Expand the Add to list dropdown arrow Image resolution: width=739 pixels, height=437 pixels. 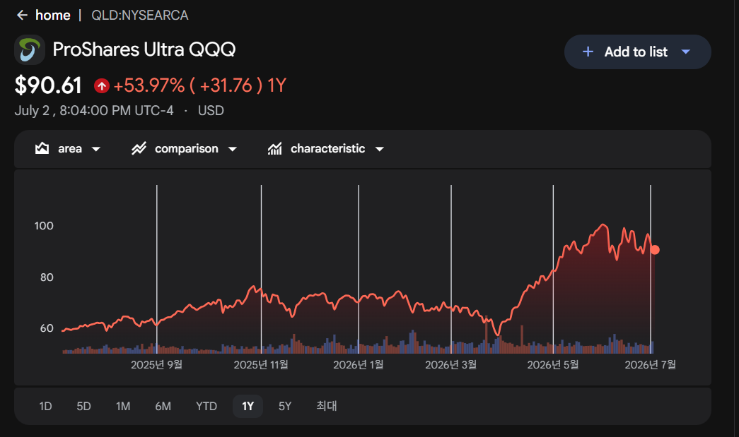pyautogui.click(x=686, y=52)
